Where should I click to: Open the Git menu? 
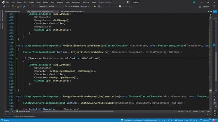[25, 2]
